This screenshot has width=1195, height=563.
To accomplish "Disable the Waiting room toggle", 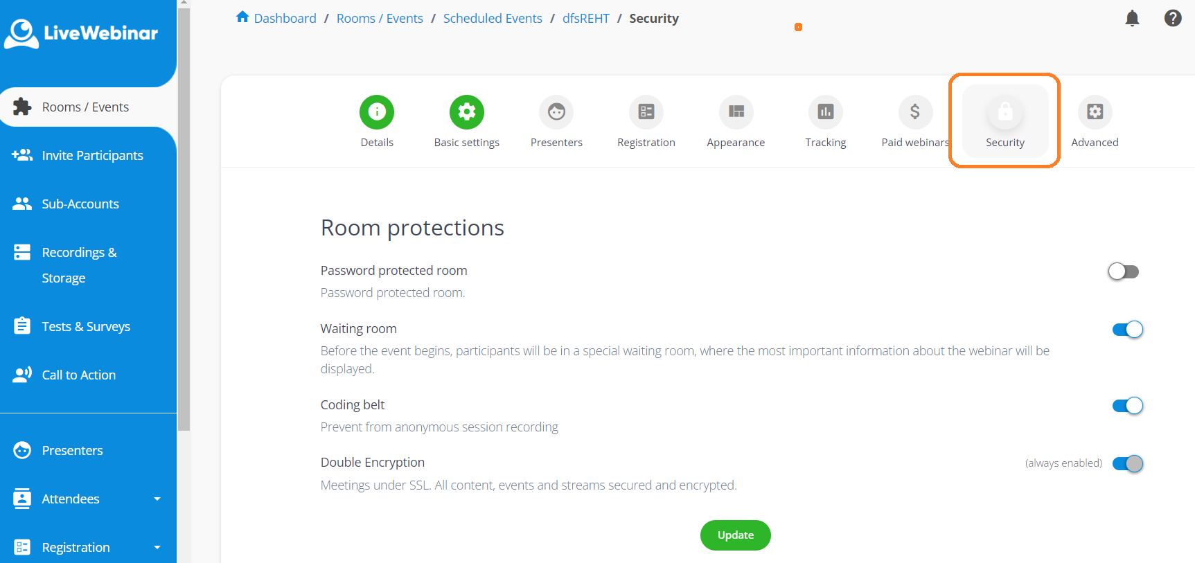I will pyautogui.click(x=1127, y=330).
